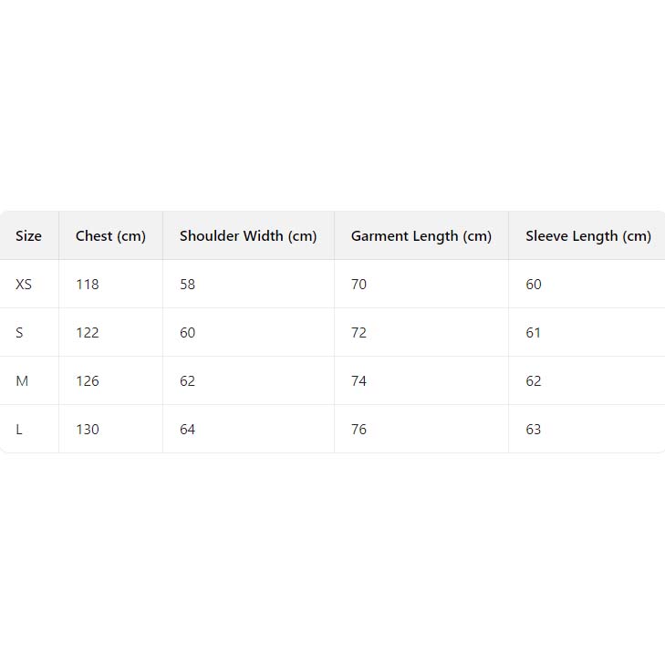Select garment length value 70
665x665 pixels.
[x=358, y=285]
